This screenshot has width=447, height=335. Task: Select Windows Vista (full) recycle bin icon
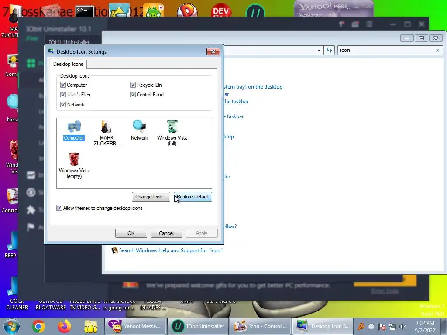tap(172, 133)
